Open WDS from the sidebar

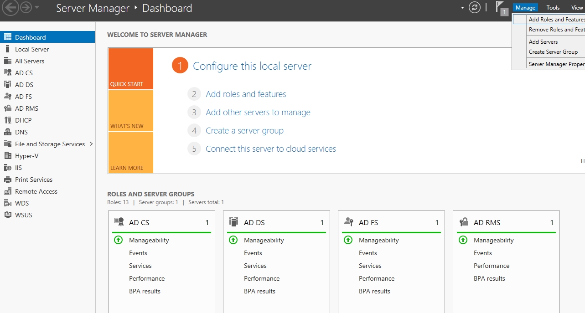coord(47,203)
